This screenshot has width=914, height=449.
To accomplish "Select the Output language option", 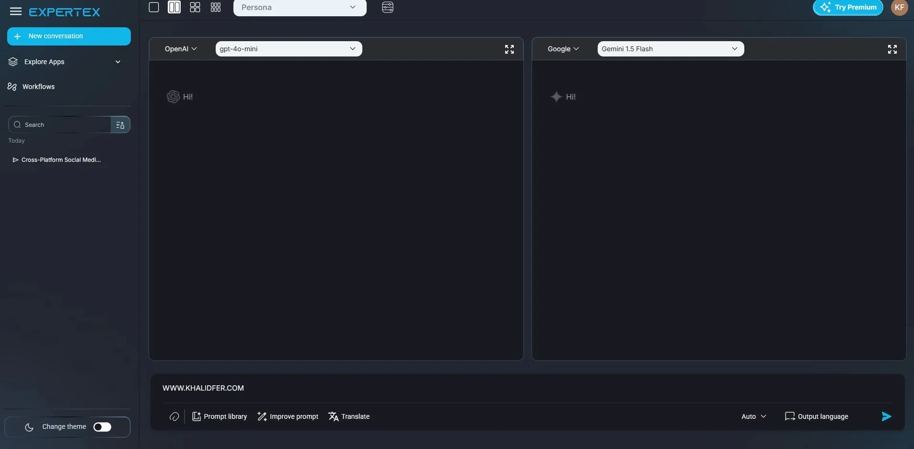I will (x=817, y=416).
